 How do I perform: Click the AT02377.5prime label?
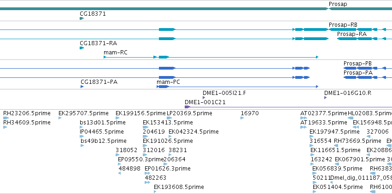(x=324, y=113)
